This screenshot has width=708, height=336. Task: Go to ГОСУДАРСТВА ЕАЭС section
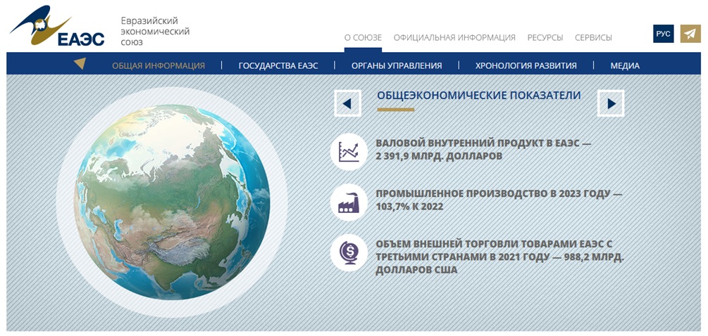point(278,65)
